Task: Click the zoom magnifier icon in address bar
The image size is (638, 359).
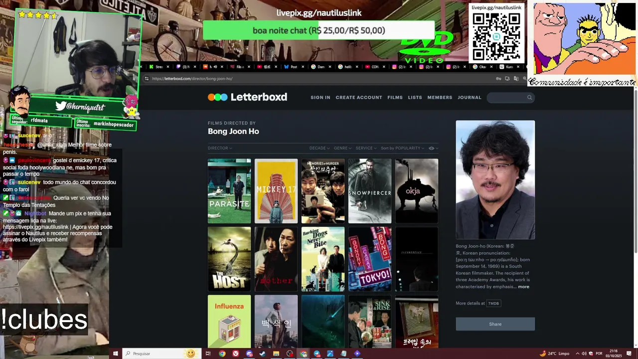Action: [525, 78]
